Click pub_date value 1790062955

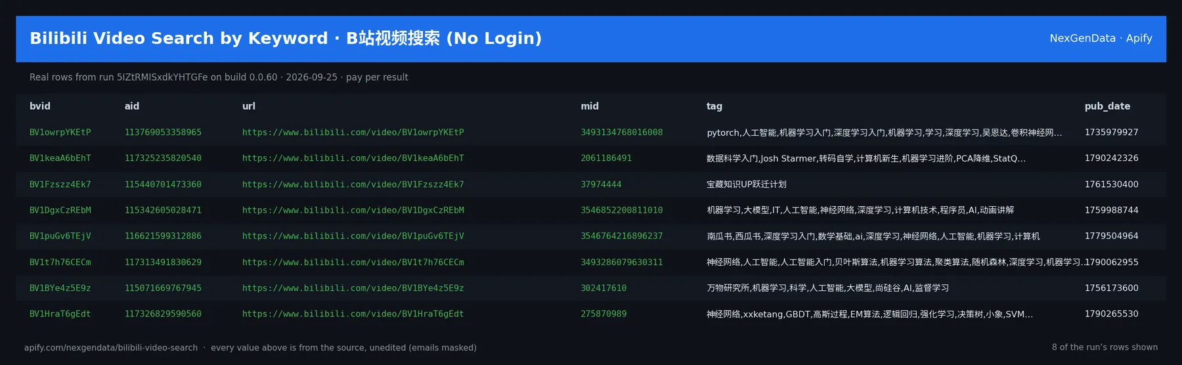[1112, 262]
